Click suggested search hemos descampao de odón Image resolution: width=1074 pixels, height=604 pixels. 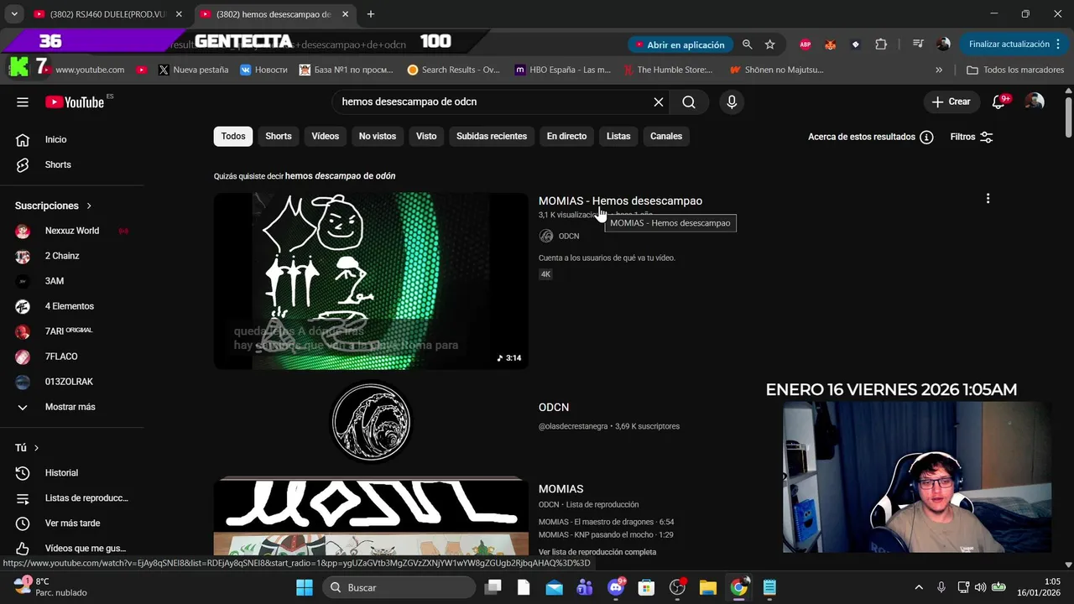tap(340, 176)
